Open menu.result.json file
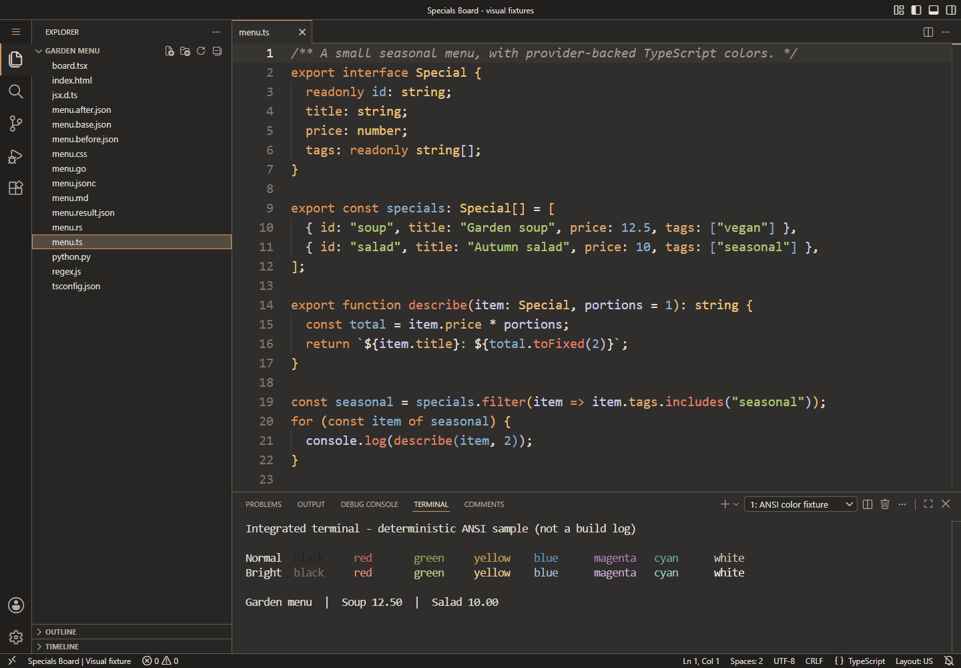Screen dimensions: 961x668 [131, 212]
